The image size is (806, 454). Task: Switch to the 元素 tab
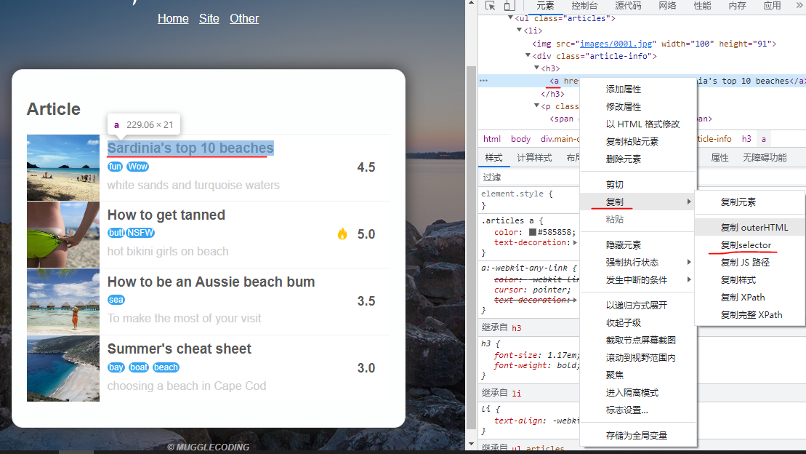coord(545,6)
